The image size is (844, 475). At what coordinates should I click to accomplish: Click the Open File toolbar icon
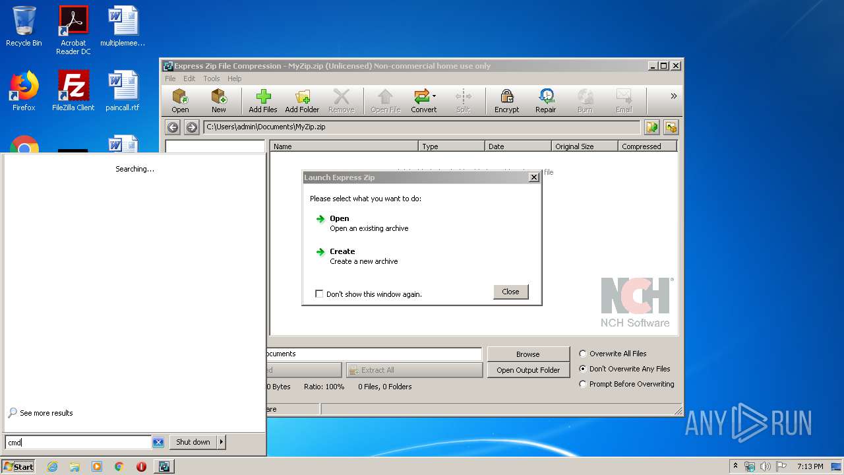point(386,101)
